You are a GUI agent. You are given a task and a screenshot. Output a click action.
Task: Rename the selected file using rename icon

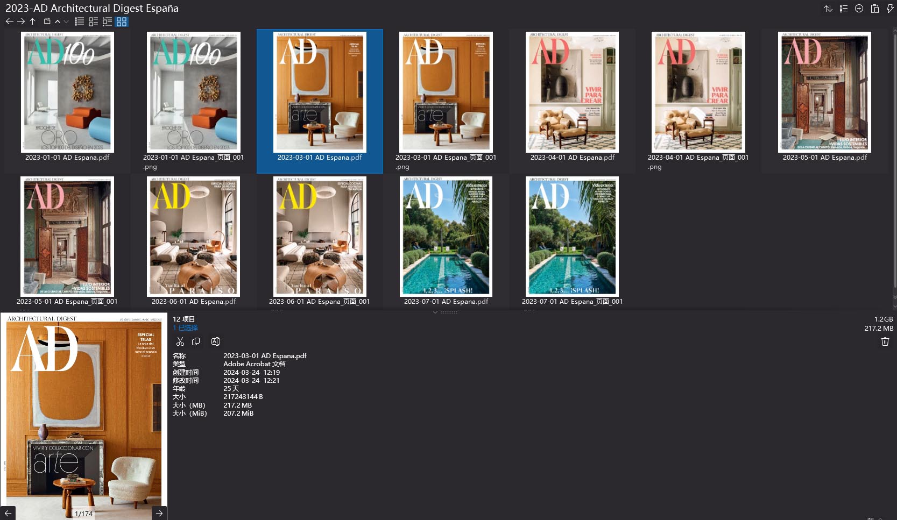click(x=216, y=341)
